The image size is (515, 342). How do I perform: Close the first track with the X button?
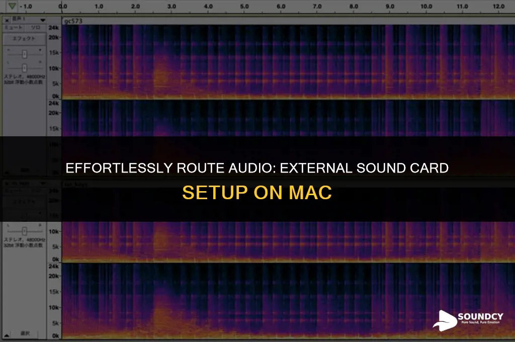pyautogui.click(x=7, y=20)
